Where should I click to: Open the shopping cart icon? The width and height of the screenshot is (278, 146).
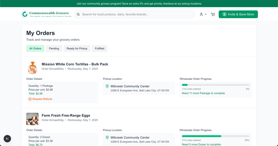coord(213,14)
